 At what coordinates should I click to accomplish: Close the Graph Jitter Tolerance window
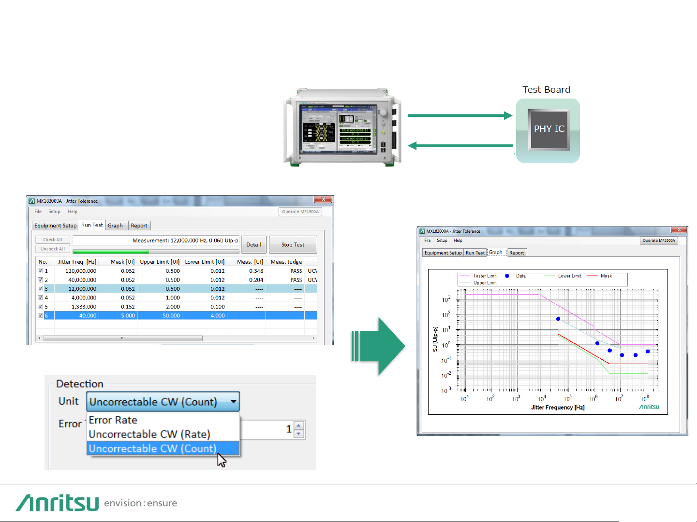[x=679, y=230]
